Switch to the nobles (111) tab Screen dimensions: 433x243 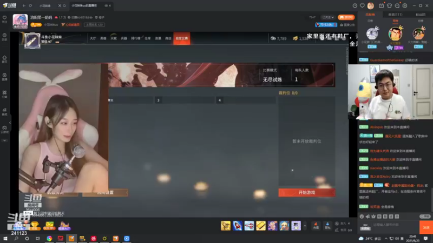(x=395, y=15)
